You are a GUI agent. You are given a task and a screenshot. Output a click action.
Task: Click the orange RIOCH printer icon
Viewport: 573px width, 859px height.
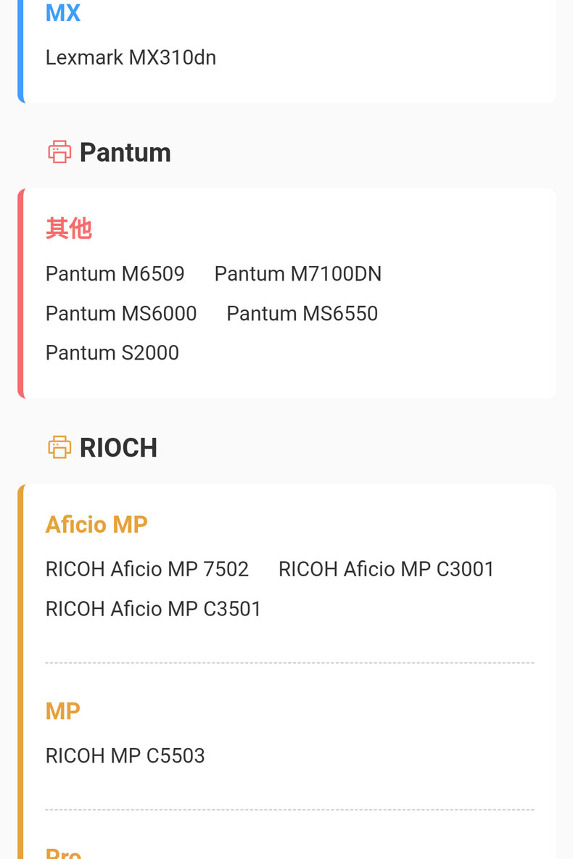tap(59, 447)
